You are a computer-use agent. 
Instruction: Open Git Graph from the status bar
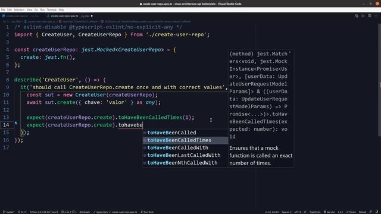pos(85,212)
